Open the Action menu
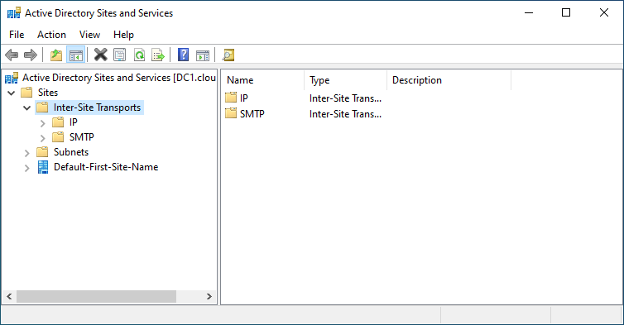Screen dimensions: 624x325 click(51, 35)
